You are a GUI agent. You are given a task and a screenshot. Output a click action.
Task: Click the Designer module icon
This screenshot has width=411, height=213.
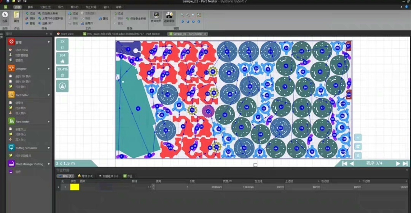(x=11, y=68)
